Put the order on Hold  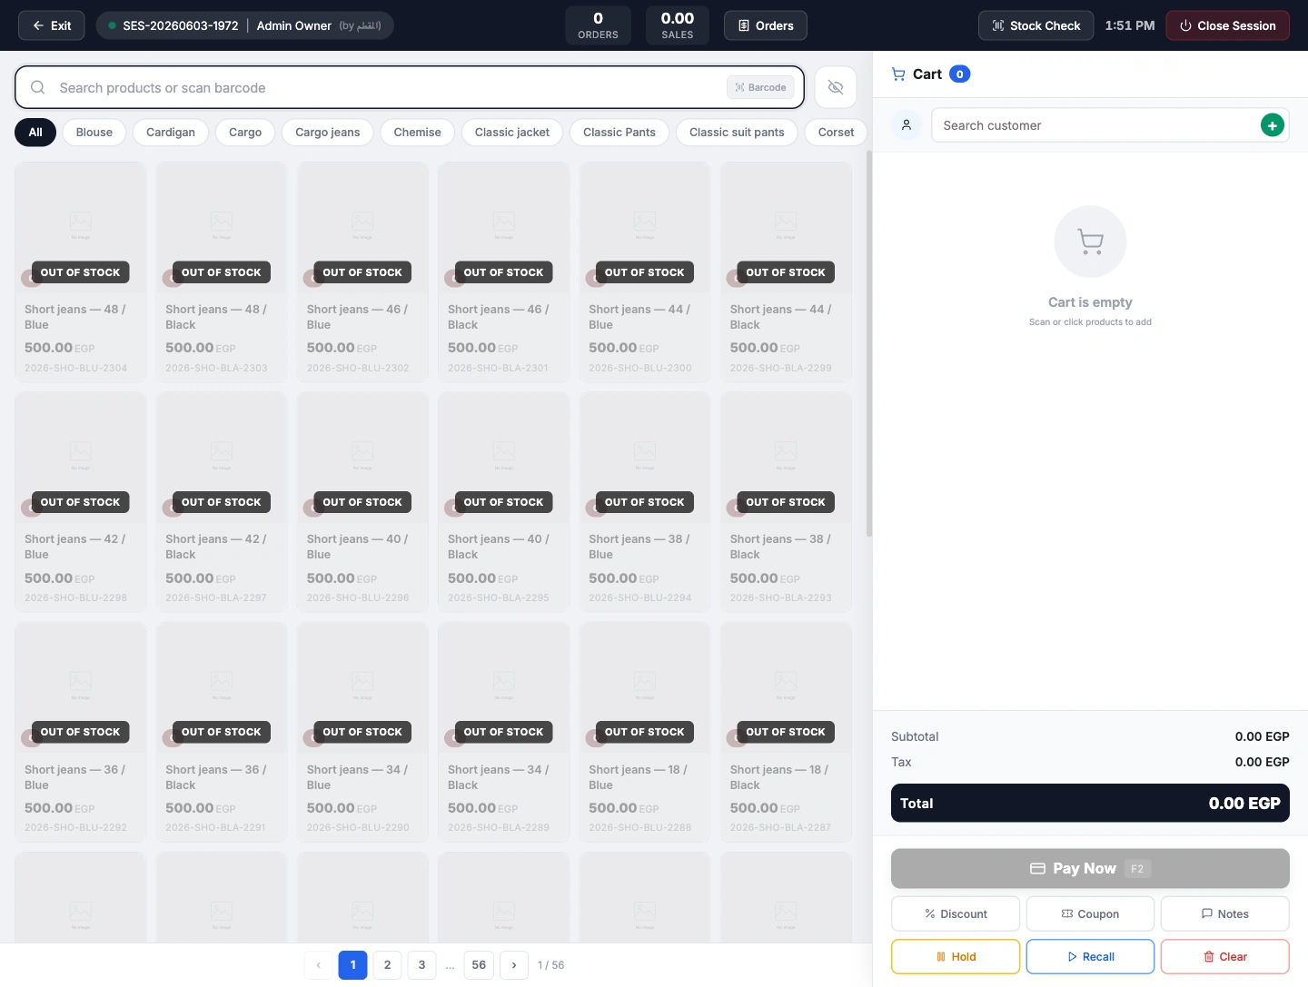(956, 956)
